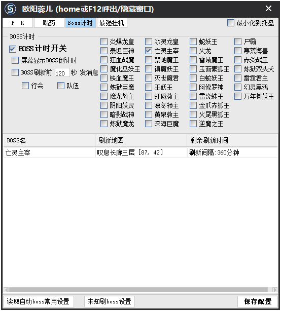Click the horizontal scrollbar right arrow
281x311 pixels.
(x=275, y=290)
